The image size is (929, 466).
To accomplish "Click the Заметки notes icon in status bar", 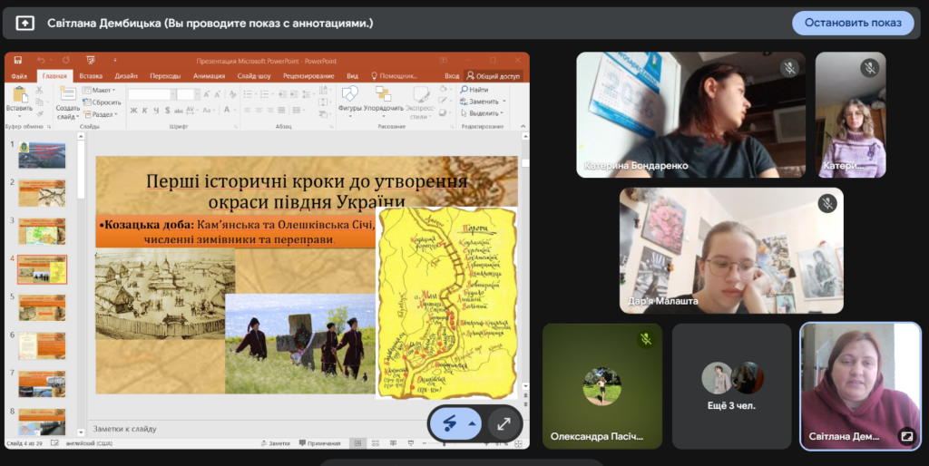I will pos(278,443).
